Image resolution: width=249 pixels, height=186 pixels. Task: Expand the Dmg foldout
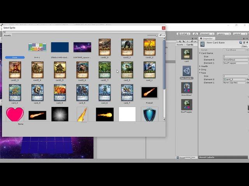[200, 70]
